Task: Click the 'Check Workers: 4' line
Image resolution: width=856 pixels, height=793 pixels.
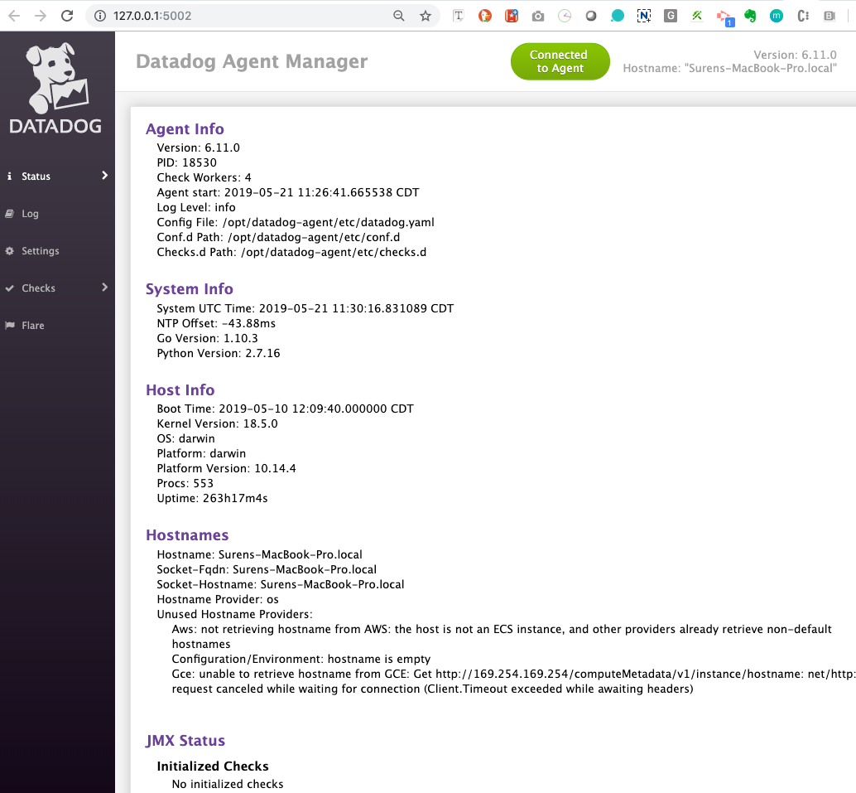Action: pyautogui.click(x=204, y=177)
